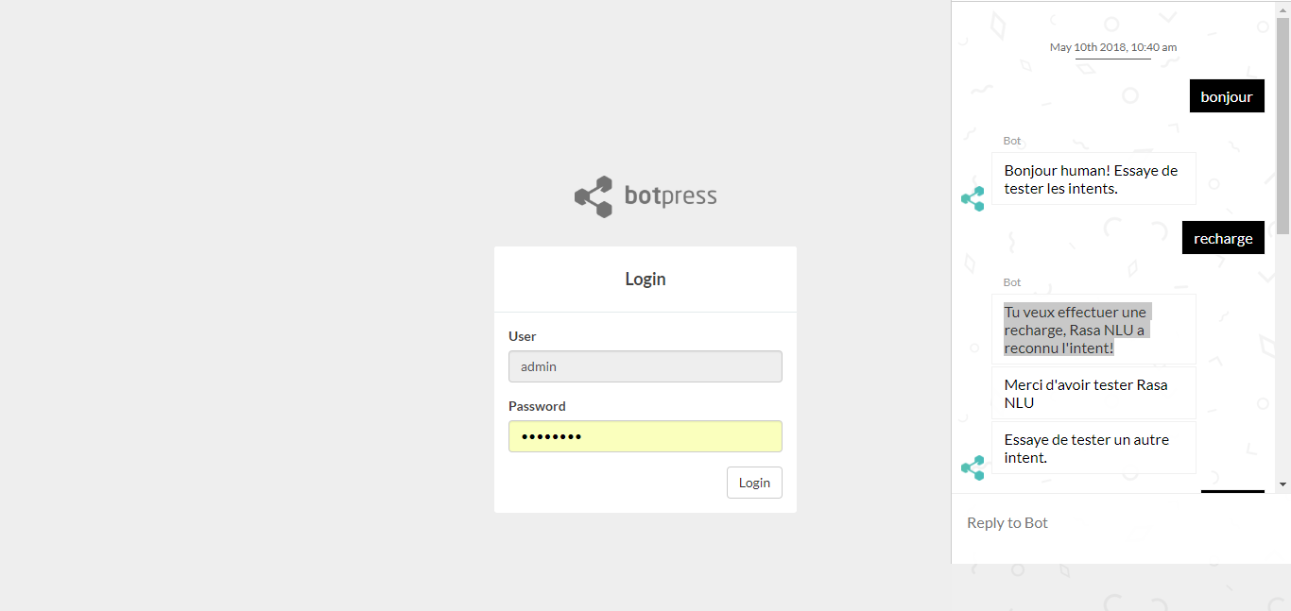Click the Bot avatar icon beside 'Essaye de tester un autre intent'

click(973, 467)
